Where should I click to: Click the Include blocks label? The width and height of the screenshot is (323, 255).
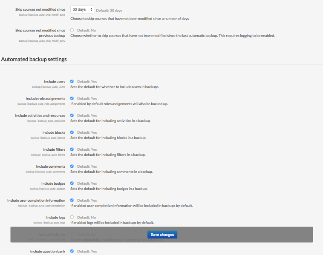(54, 132)
